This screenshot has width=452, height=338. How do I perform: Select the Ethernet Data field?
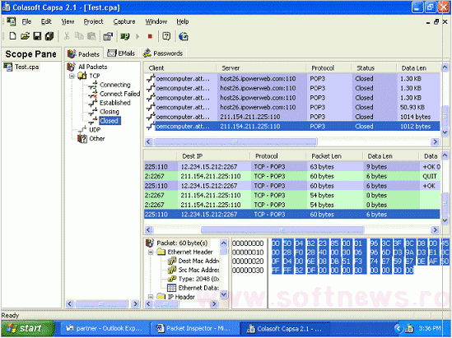coord(198,288)
